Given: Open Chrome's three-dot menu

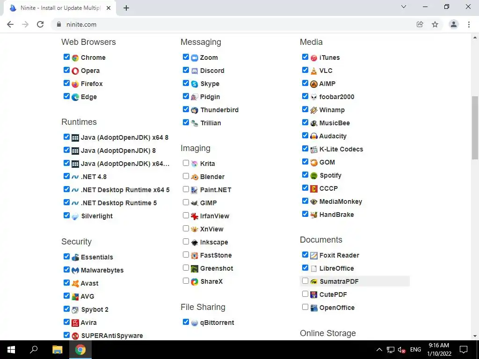Looking at the screenshot, I should pos(469,24).
